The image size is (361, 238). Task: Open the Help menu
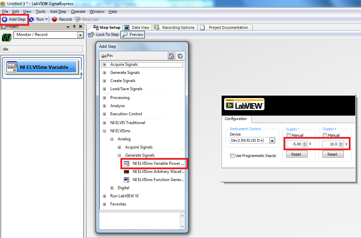click(x=113, y=12)
